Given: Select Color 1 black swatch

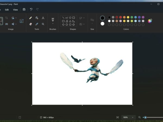Looking at the screenshot, I should pyautogui.click(x=102, y=18).
